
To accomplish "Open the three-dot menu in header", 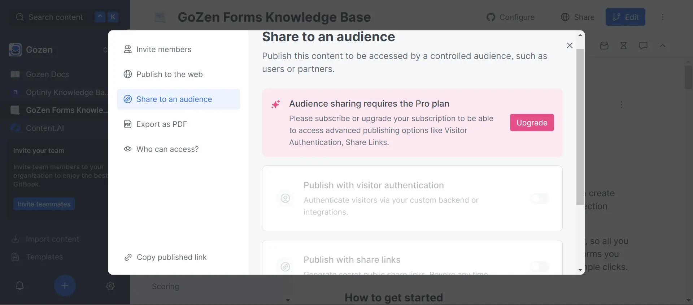I will click(x=663, y=17).
